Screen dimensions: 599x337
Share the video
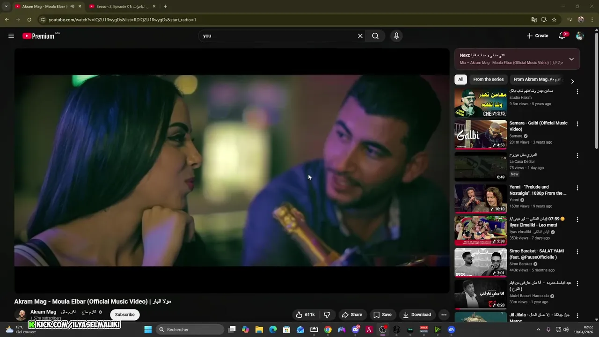point(352,315)
